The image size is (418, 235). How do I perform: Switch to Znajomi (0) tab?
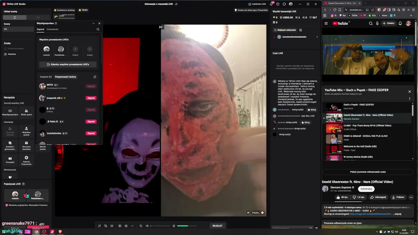(x=46, y=77)
